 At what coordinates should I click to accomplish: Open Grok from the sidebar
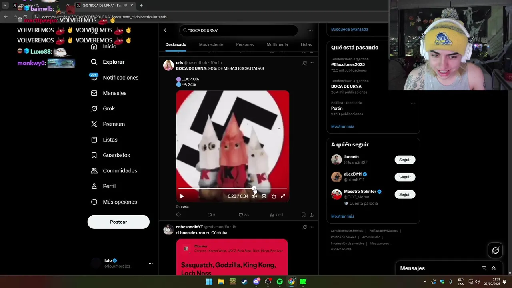pyautogui.click(x=103, y=108)
